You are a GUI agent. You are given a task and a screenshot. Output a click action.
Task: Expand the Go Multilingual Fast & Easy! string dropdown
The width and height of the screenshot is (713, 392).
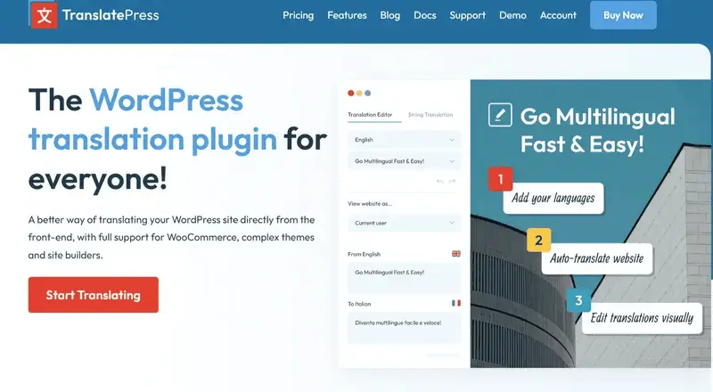(405, 161)
